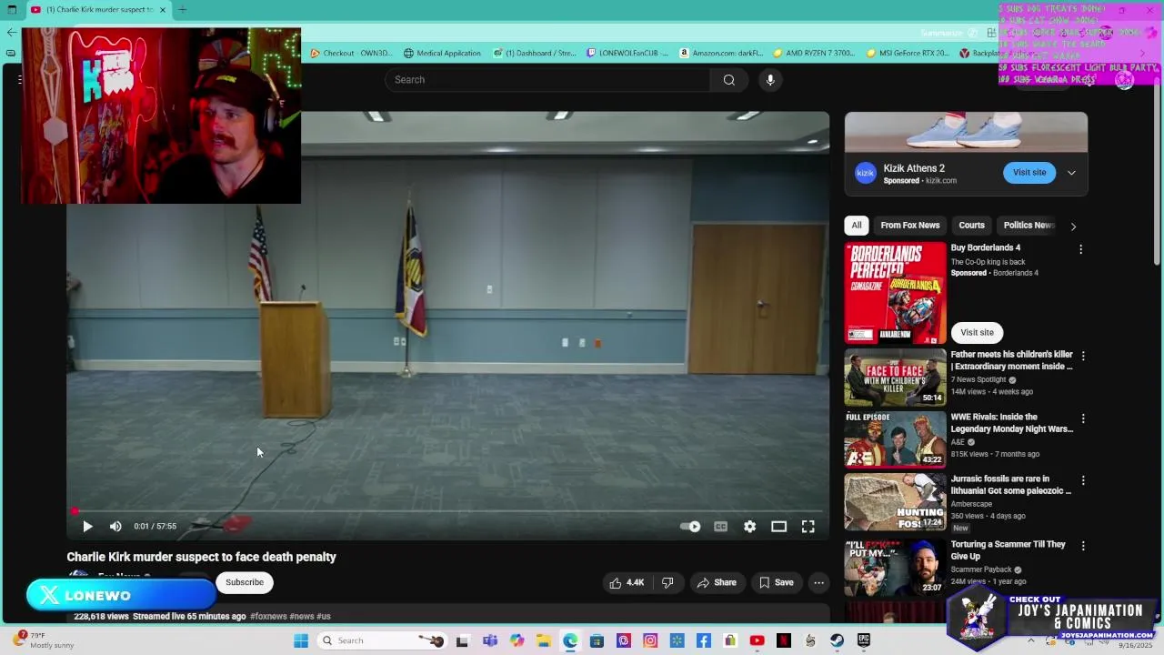Click the #foxnews hashtag link
1164x655 pixels.
(268, 616)
